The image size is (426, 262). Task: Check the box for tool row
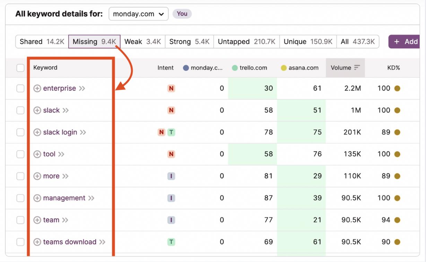pyautogui.click(x=20, y=154)
